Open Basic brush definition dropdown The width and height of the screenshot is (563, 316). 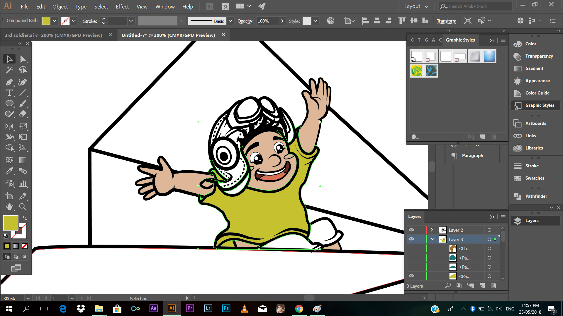230,21
